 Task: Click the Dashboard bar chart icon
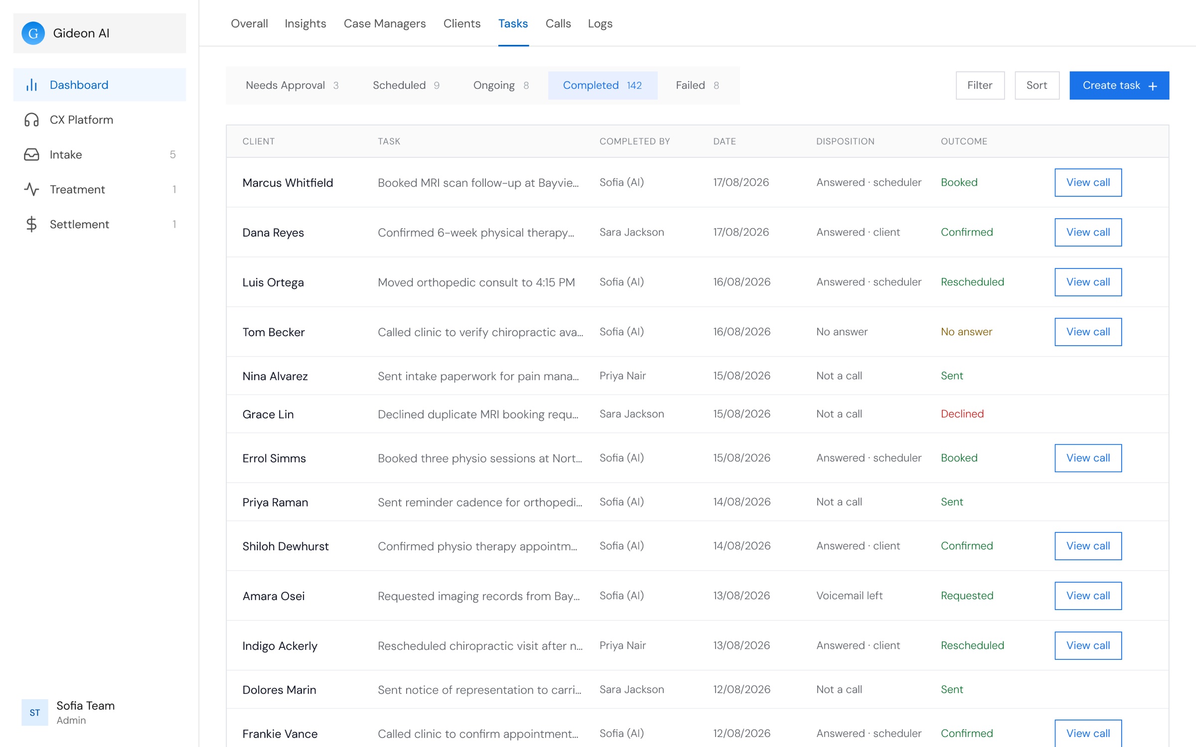pos(31,85)
